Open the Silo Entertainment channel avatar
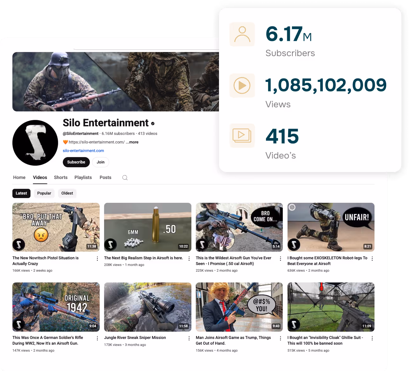The height and width of the screenshot is (371, 411). click(35, 143)
